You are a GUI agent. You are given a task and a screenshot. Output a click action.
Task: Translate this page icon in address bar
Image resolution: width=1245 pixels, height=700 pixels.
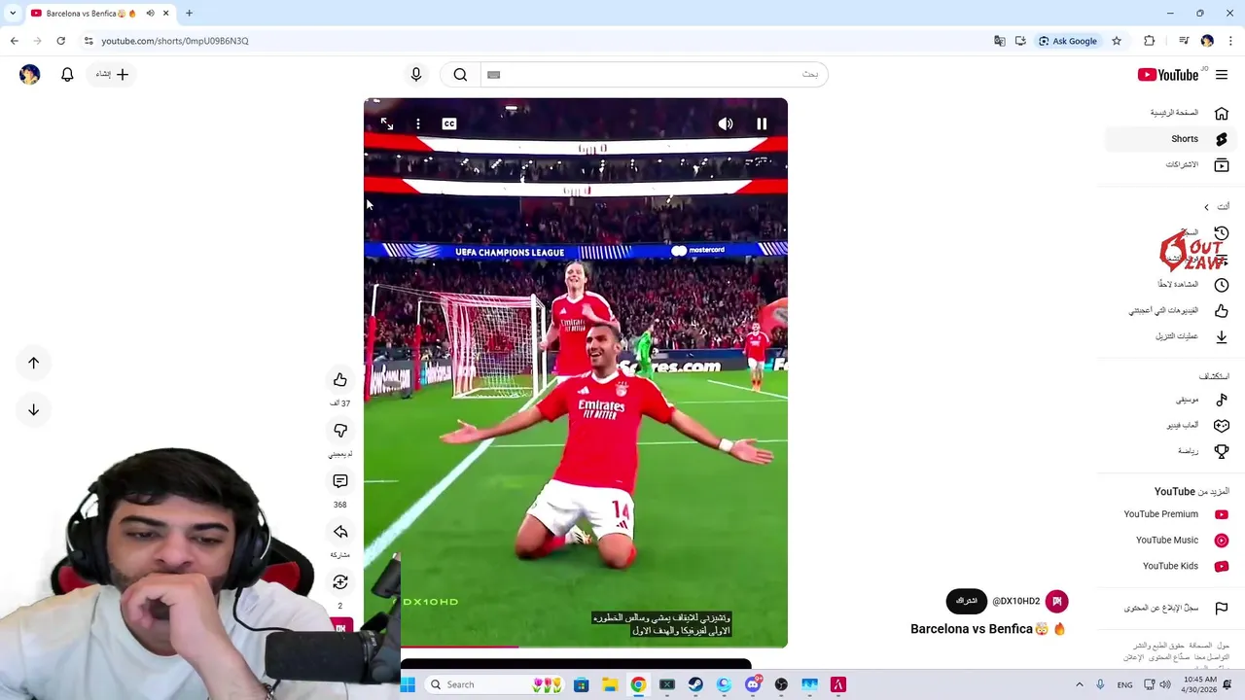coord(999,41)
